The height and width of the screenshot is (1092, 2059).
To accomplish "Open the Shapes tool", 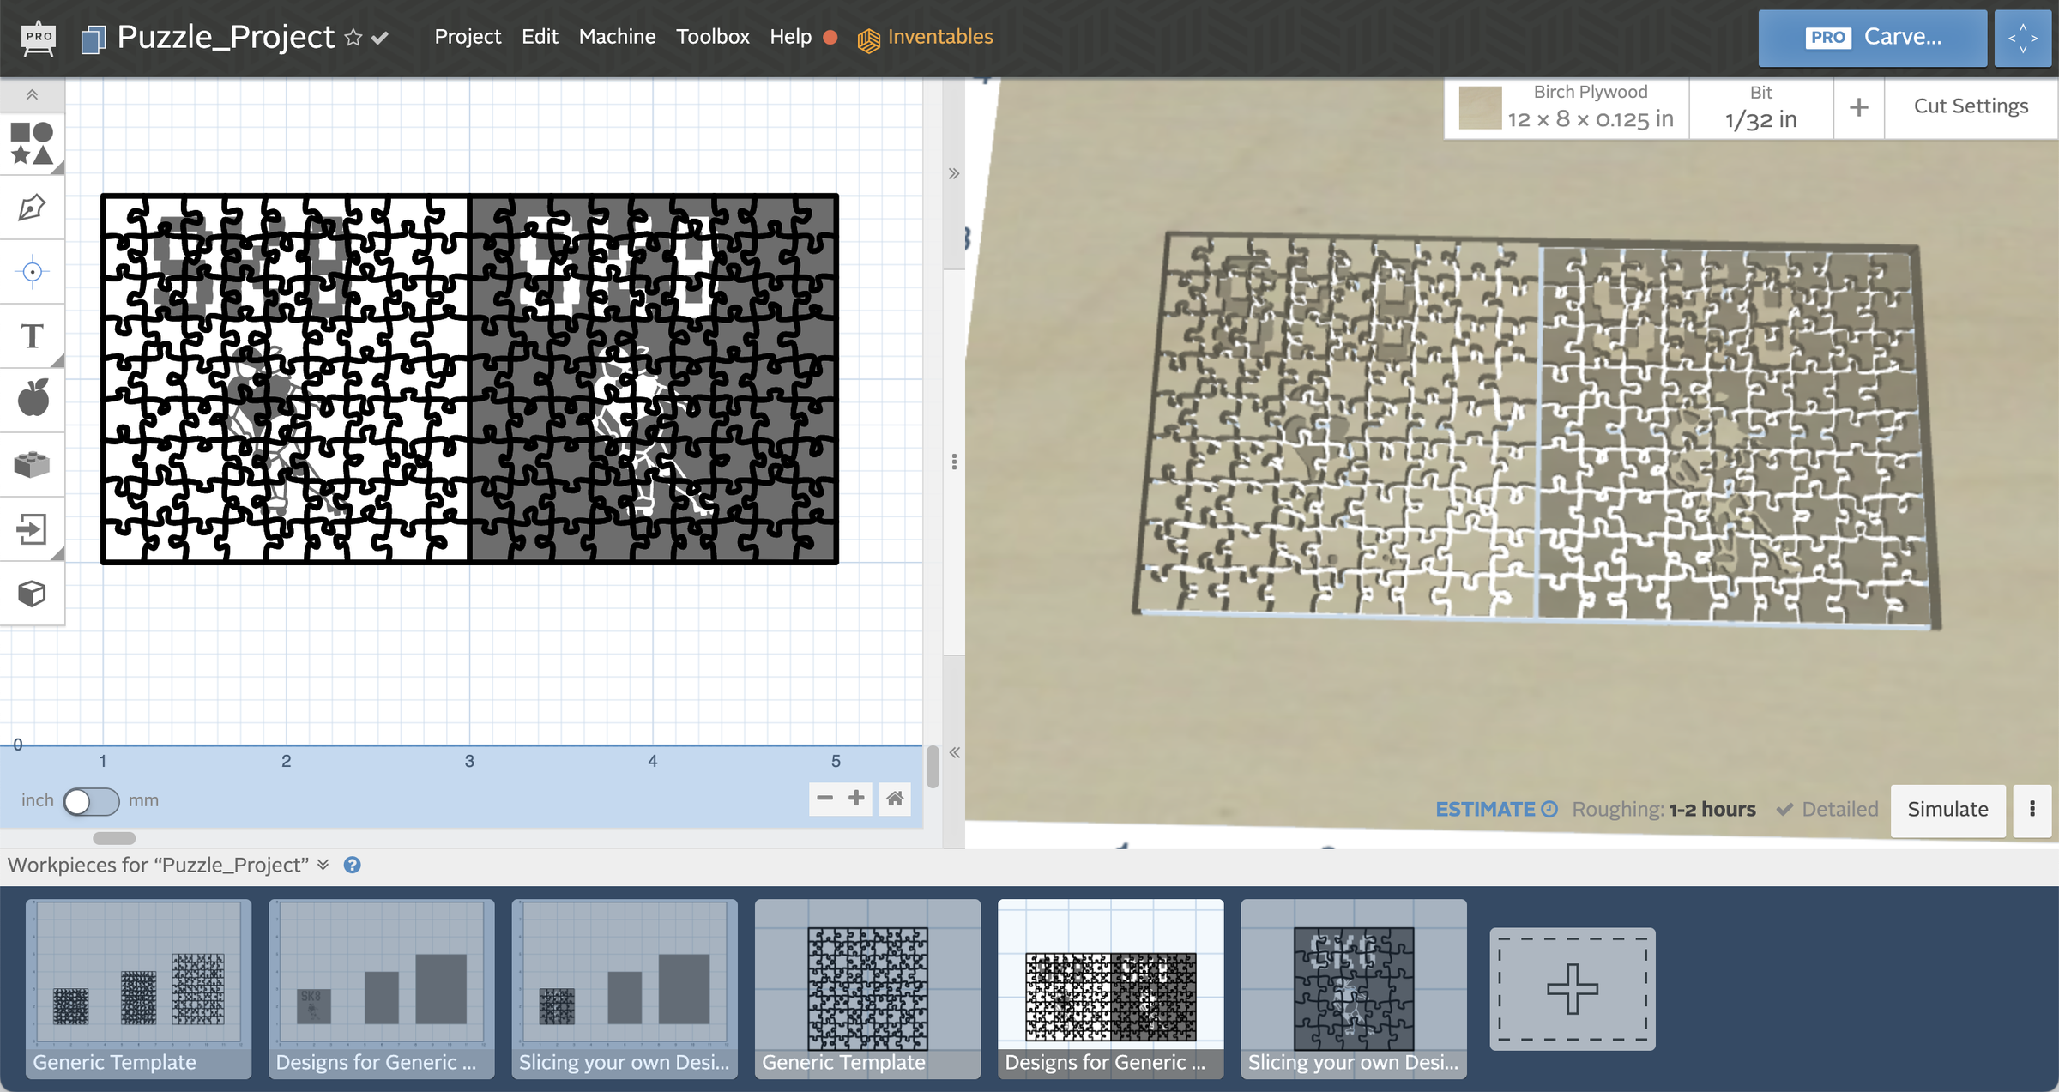I will (x=32, y=142).
